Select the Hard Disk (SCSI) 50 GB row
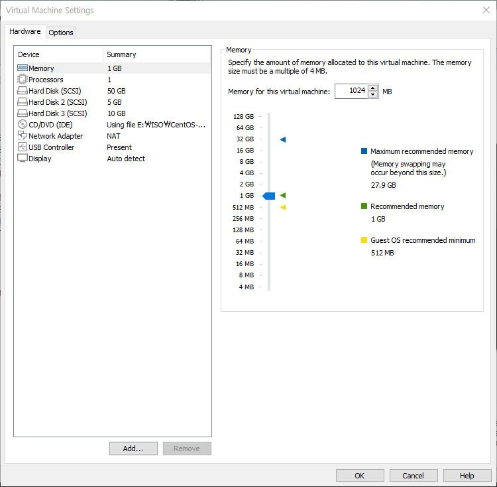 [x=113, y=91]
